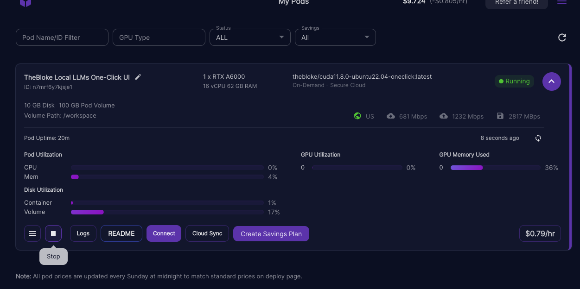Focus the GPU Type filter field
580x289 pixels.
click(x=159, y=38)
